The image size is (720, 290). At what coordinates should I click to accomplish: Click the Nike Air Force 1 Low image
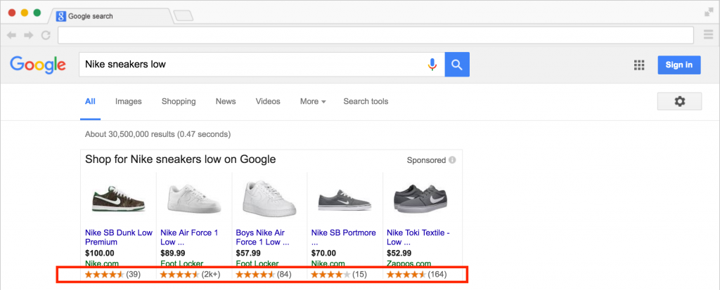pyautogui.click(x=194, y=198)
